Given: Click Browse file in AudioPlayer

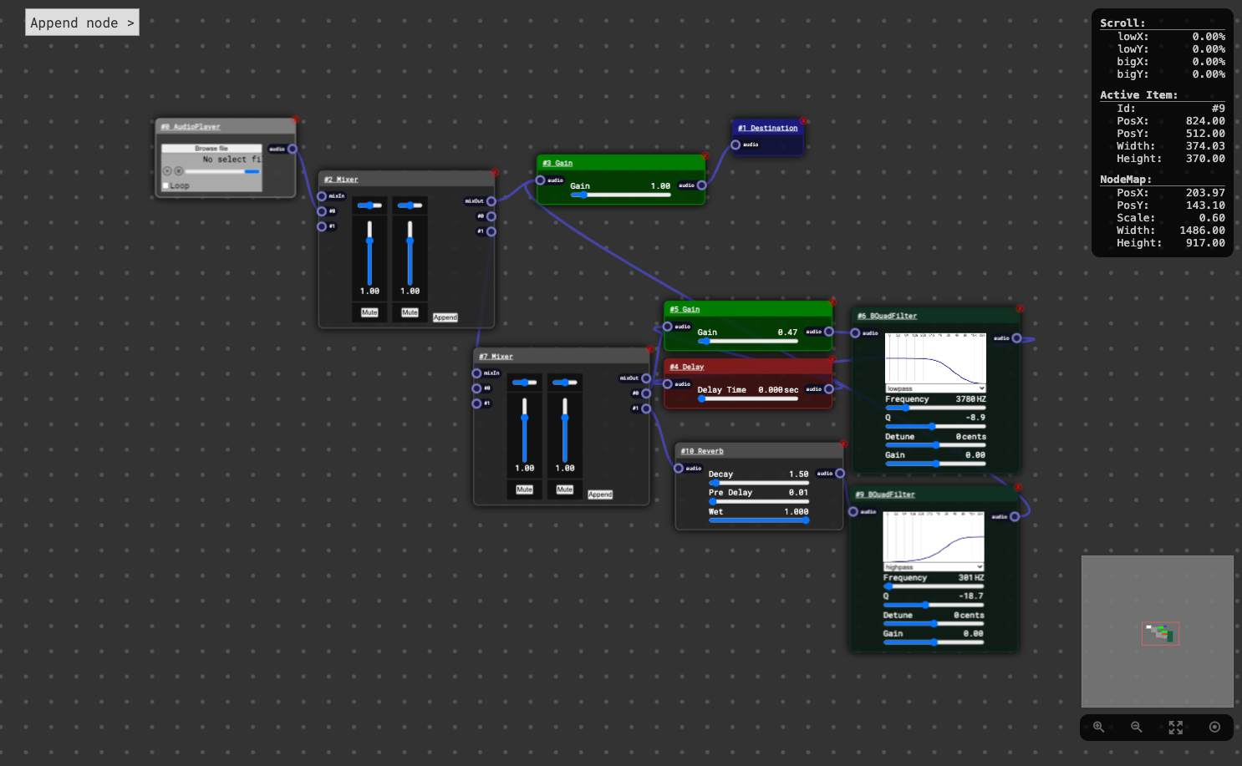Looking at the screenshot, I should [211, 149].
